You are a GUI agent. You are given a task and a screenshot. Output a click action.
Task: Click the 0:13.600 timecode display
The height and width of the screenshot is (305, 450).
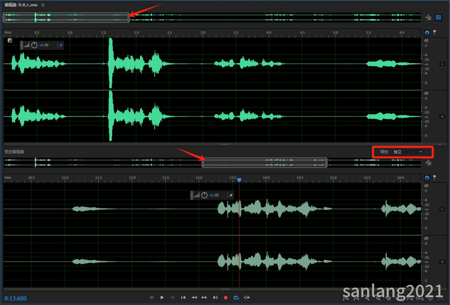[15, 298]
